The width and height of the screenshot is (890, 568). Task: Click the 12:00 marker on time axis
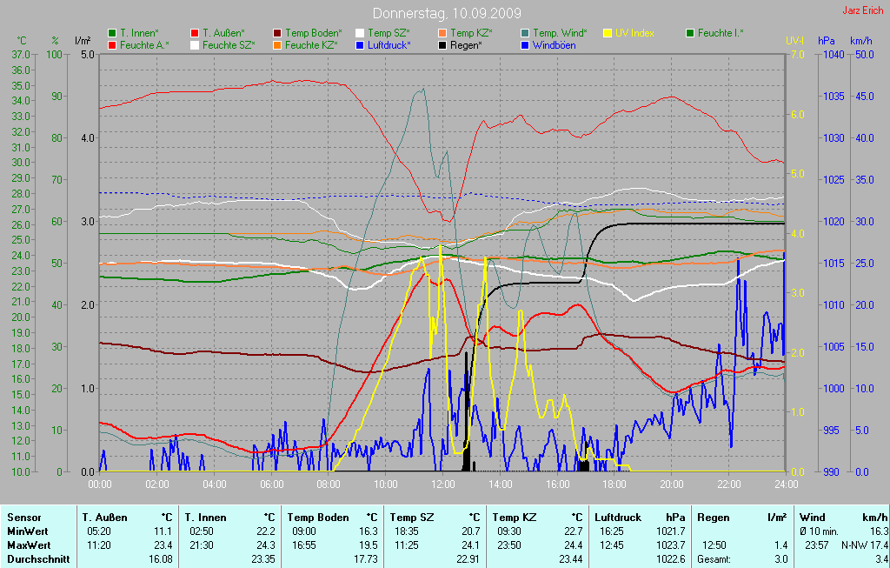click(x=443, y=484)
